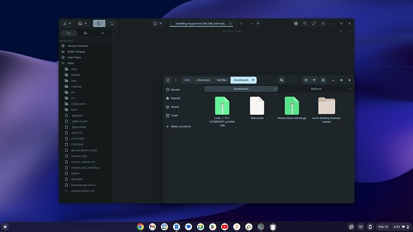413x232 pixels.
Task: Toggle the left sidebar panel in Builder
Action: point(99,23)
